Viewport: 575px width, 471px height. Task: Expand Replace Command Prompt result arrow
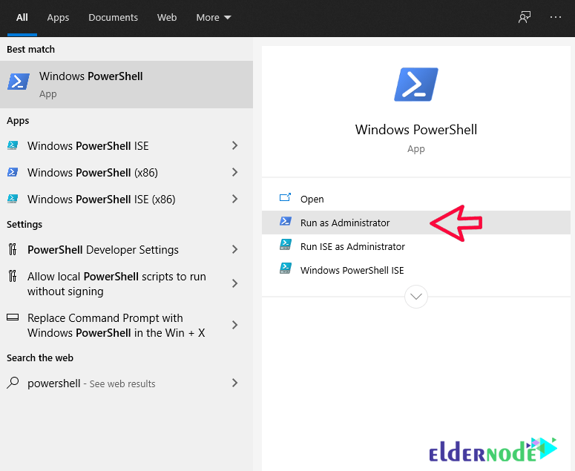tap(235, 325)
